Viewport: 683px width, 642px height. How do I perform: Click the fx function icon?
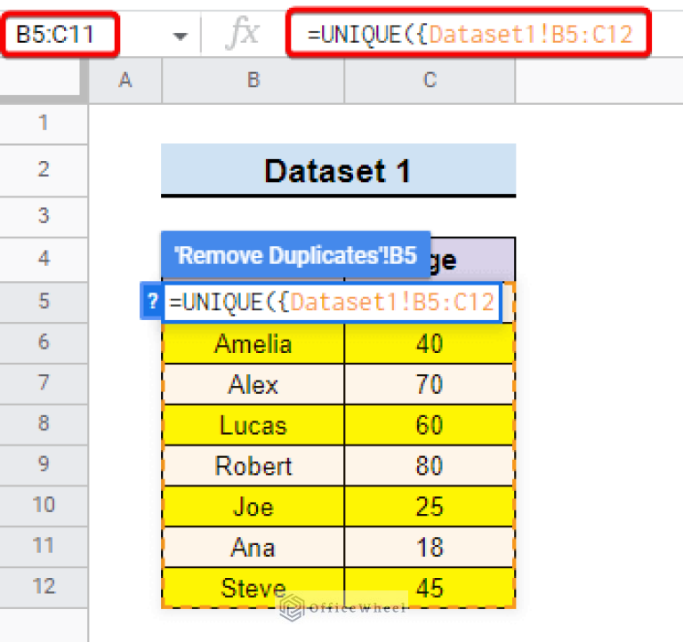(x=242, y=36)
